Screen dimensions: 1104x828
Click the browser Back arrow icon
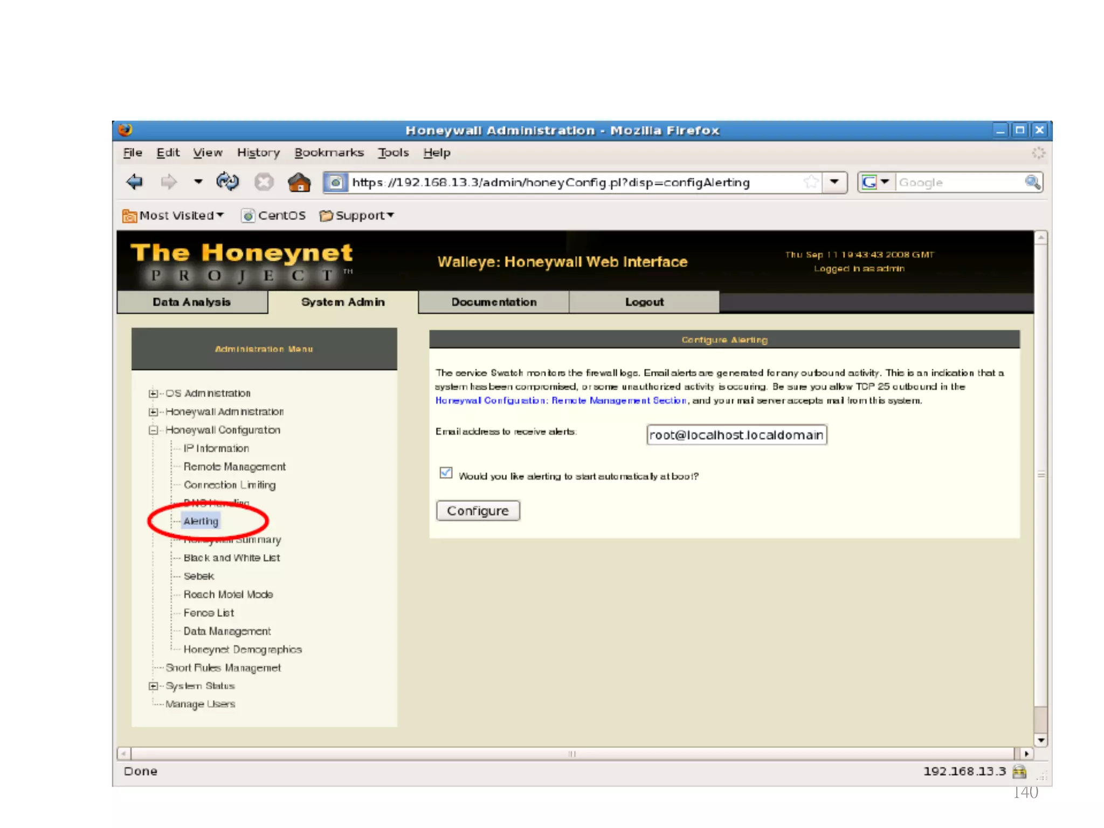134,182
